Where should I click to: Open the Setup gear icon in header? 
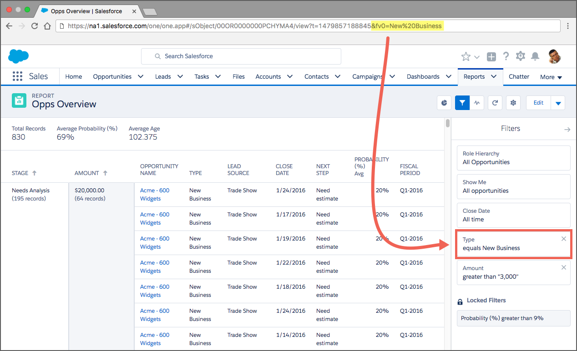click(521, 56)
